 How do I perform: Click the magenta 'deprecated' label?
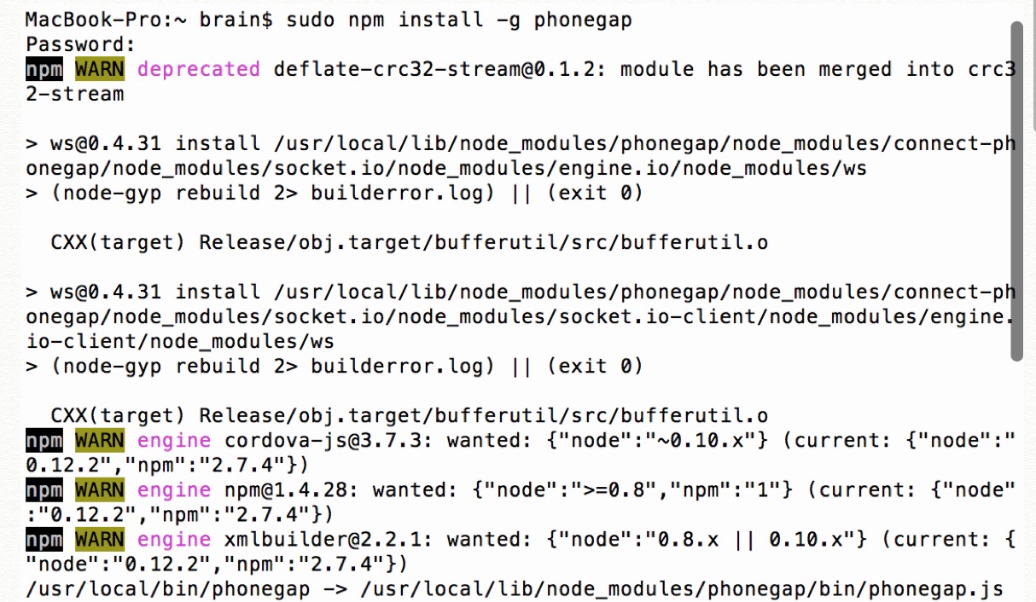coord(199,70)
